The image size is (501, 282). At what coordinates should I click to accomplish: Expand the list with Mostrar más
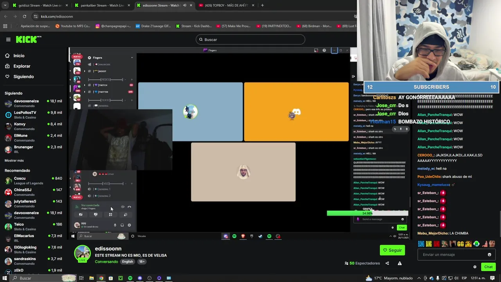pyautogui.click(x=14, y=161)
